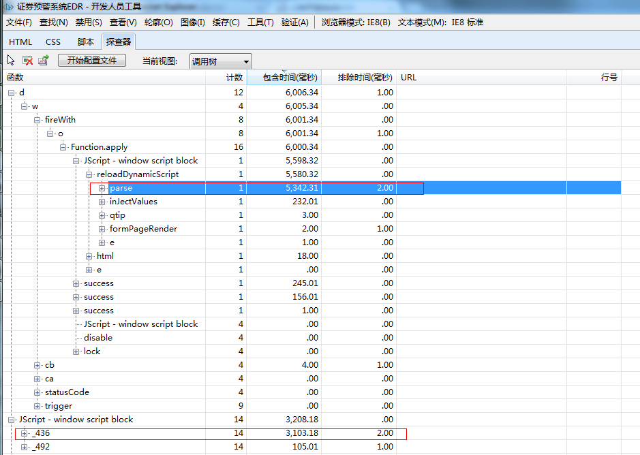The height and width of the screenshot is (455, 640).
Task: Open the 轮廓(O) menu
Action: click(x=158, y=22)
